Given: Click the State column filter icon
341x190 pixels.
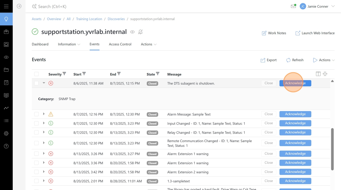Looking at the screenshot, I should tap(158, 74).
